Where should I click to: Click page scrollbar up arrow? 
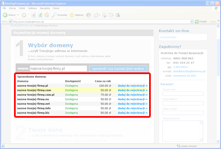pos(218,26)
